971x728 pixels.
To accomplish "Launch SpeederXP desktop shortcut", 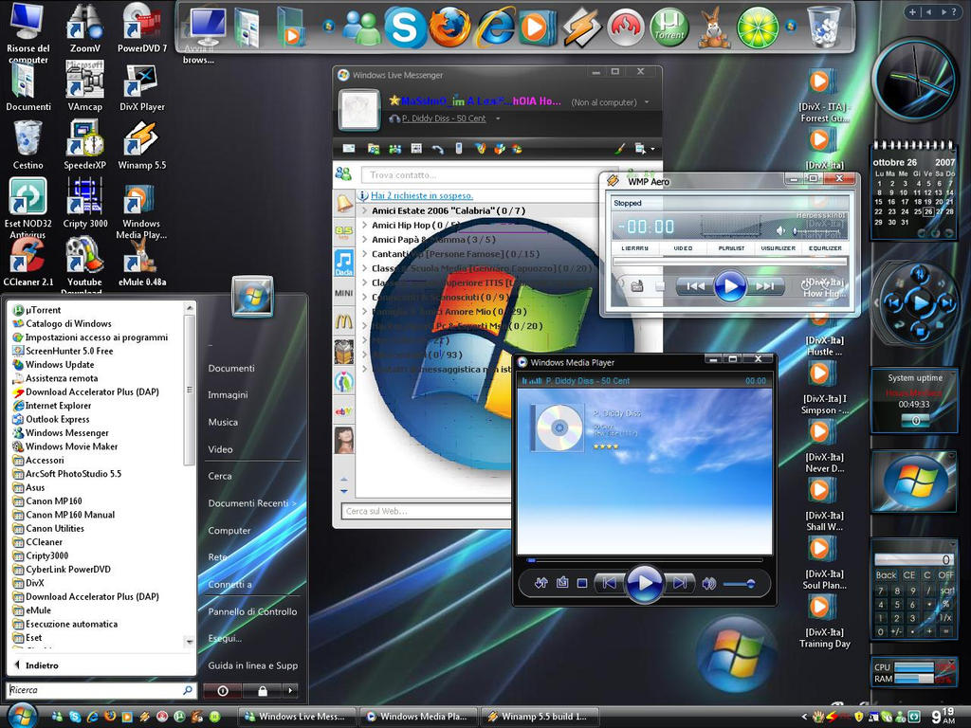I will [x=84, y=145].
